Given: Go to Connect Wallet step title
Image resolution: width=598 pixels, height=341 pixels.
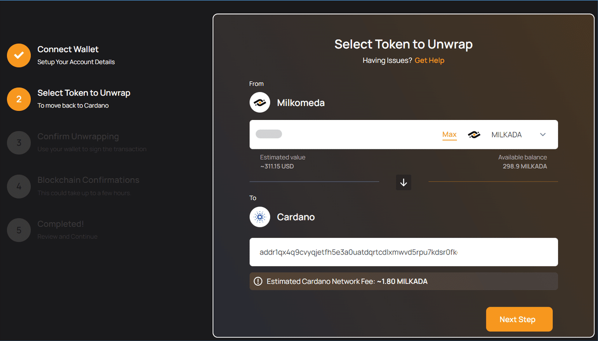Looking at the screenshot, I should (68, 49).
